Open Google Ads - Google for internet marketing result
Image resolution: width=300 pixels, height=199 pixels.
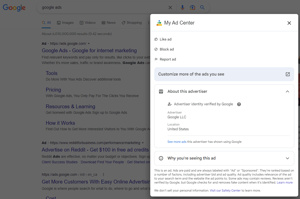[x=89, y=50]
